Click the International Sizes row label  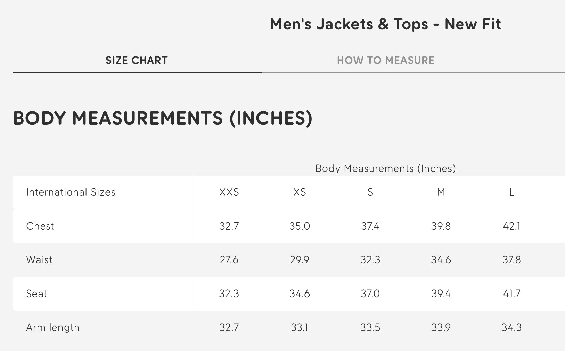[x=71, y=192]
